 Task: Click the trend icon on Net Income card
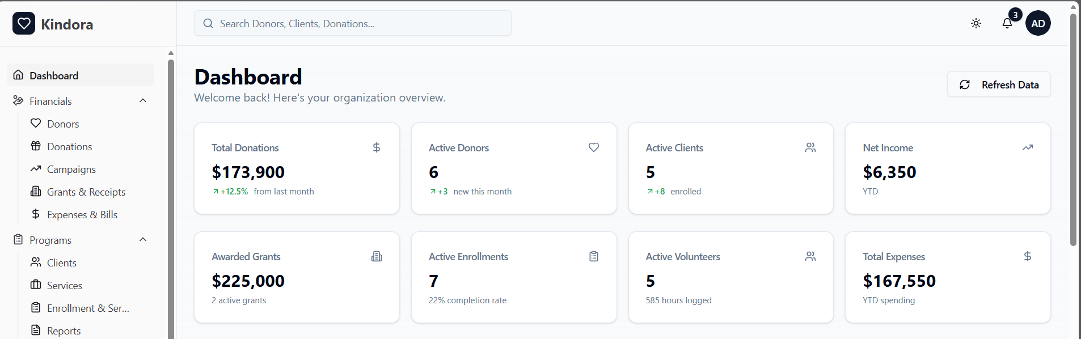tap(1028, 147)
